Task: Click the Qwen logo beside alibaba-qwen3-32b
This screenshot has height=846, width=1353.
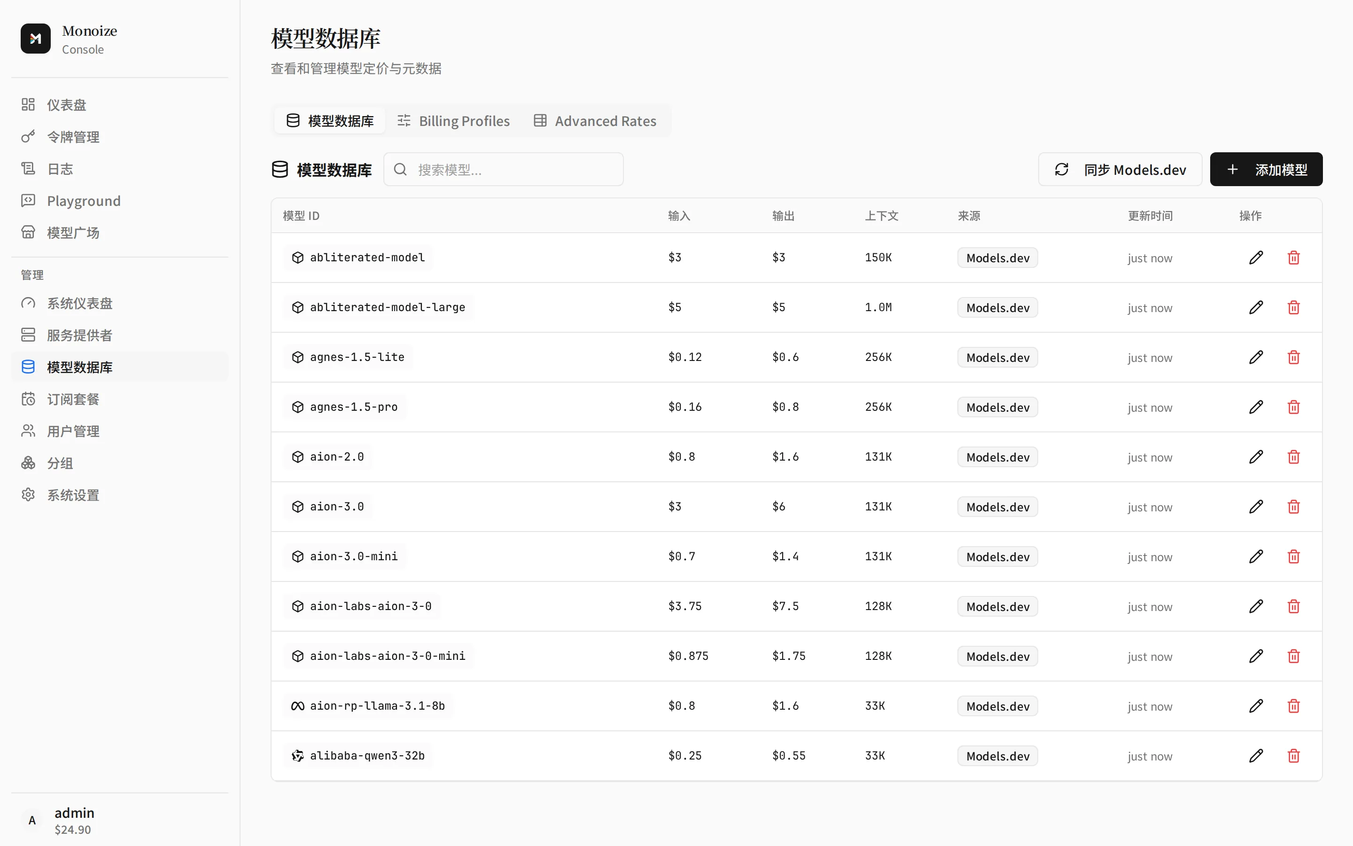Action: pyautogui.click(x=297, y=756)
